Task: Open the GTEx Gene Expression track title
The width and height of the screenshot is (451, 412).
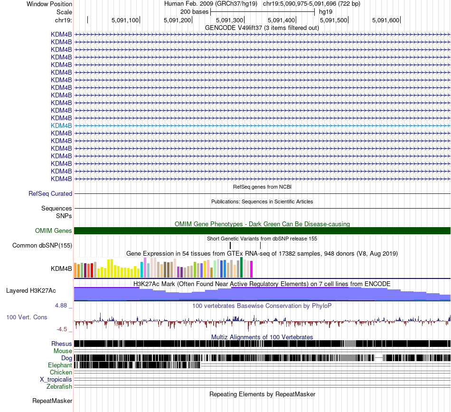Action: pos(262,253)
